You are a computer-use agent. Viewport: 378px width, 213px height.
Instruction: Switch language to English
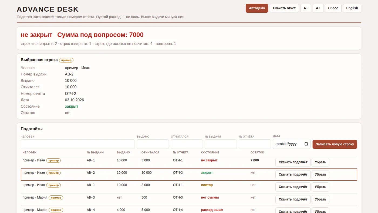click(352, 8)
